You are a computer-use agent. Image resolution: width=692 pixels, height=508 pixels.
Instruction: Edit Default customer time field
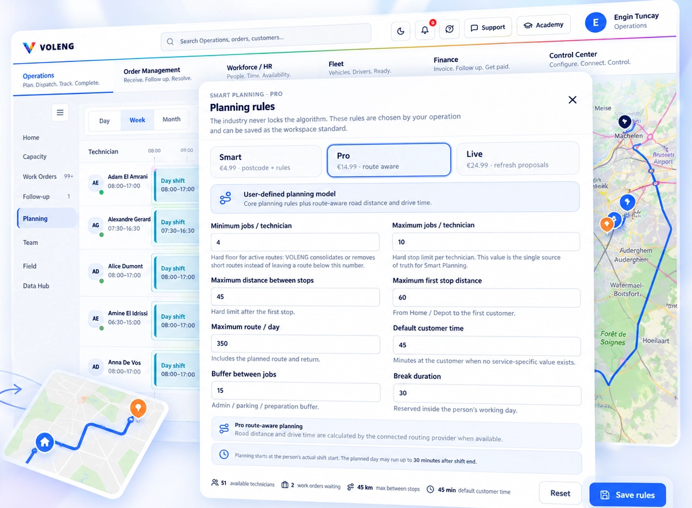click(x=487, y=346)
